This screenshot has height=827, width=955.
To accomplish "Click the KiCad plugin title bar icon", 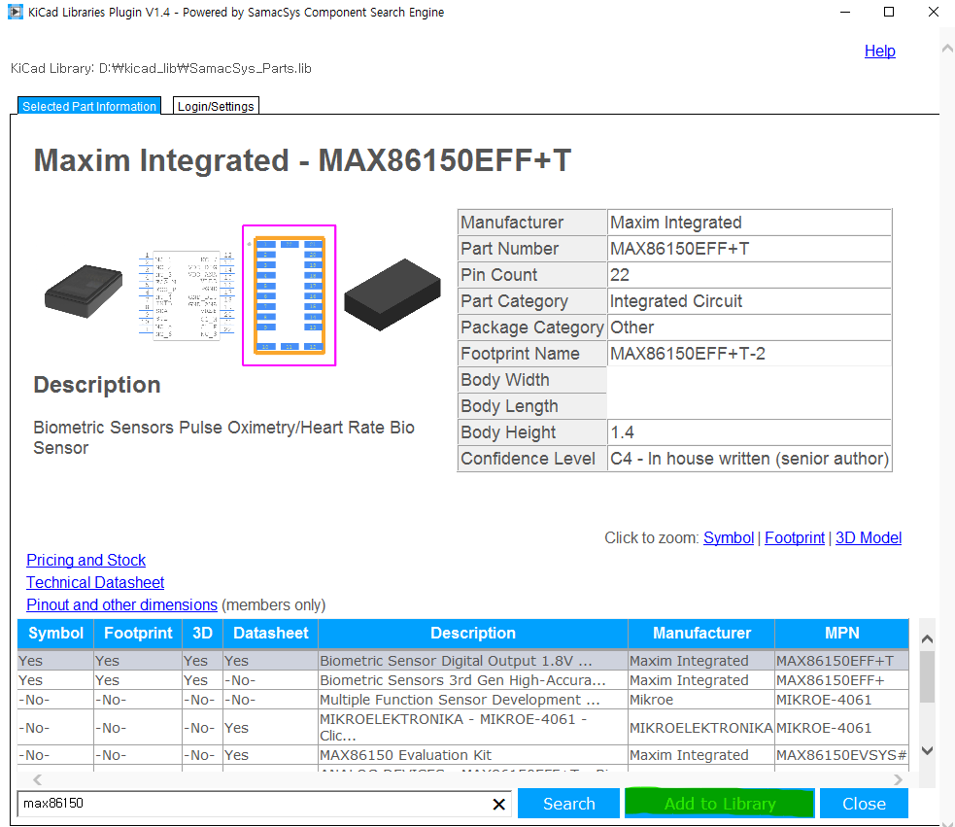I will [15, 12].
